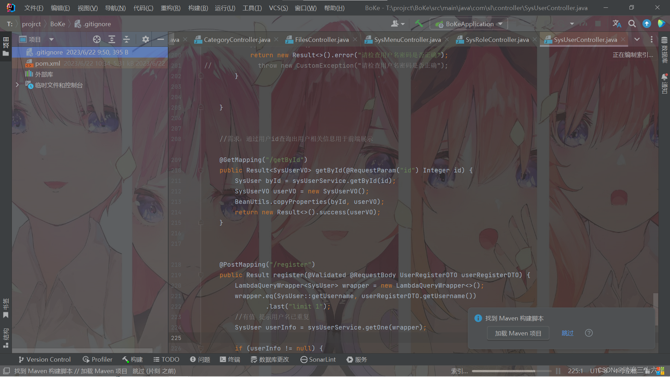Open project panel gear settings
The width and height of the screenshot is (670, 377).
click(x=146, y=39)
